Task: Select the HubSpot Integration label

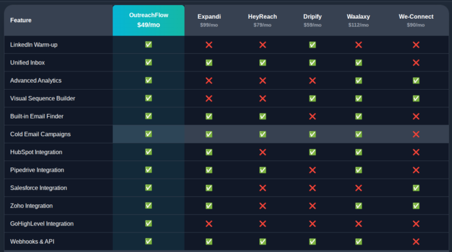Action: (x=36, y=152)
